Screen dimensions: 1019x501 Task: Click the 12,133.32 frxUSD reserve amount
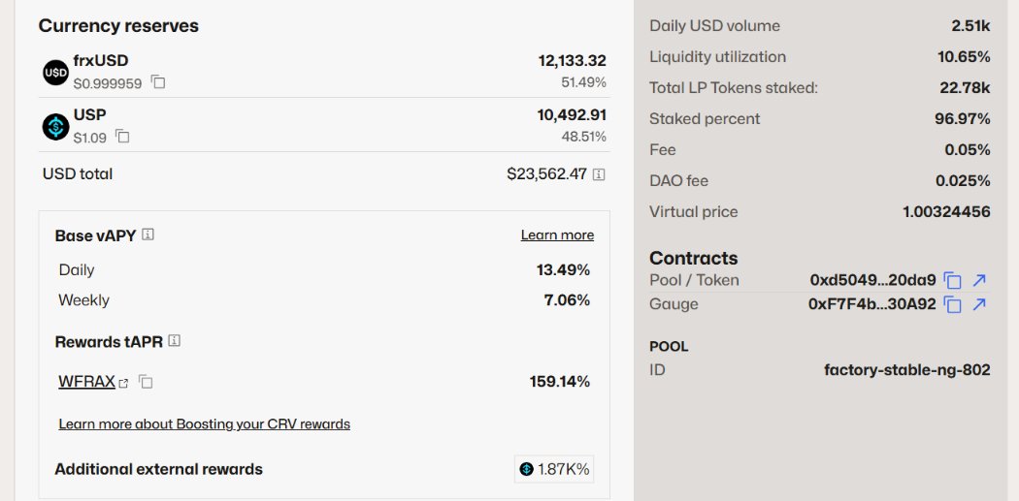pos(572,61)
